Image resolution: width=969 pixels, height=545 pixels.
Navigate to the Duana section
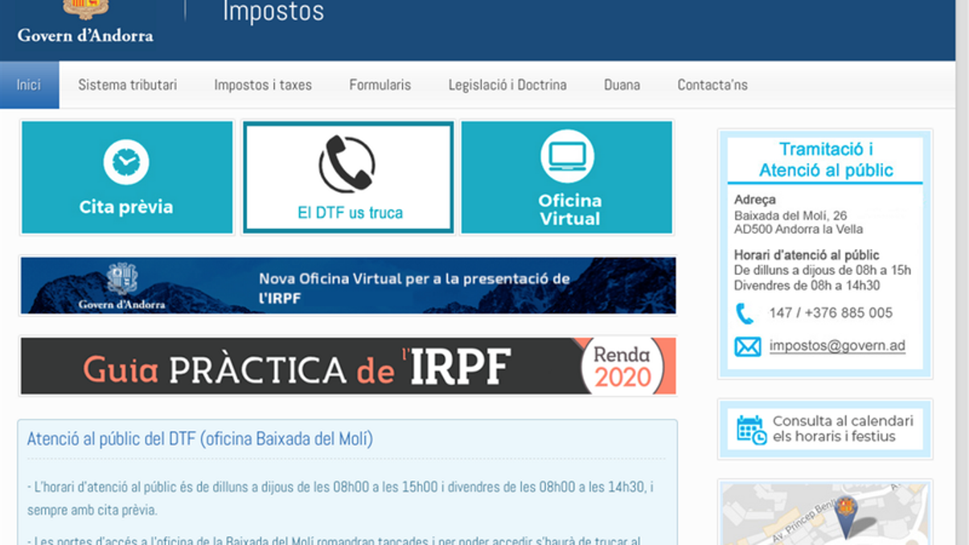click(622, 84)
